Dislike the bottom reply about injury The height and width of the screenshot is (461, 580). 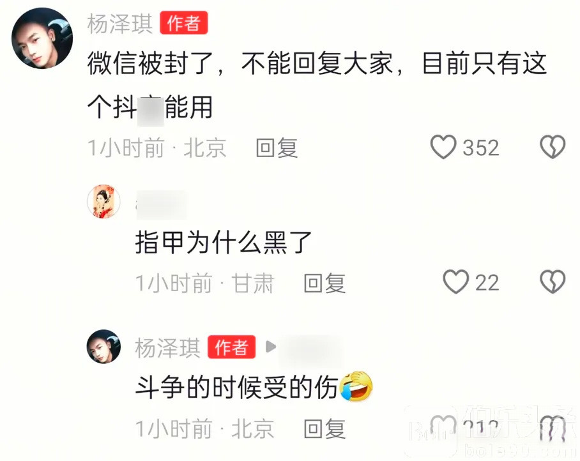(553, 428)
